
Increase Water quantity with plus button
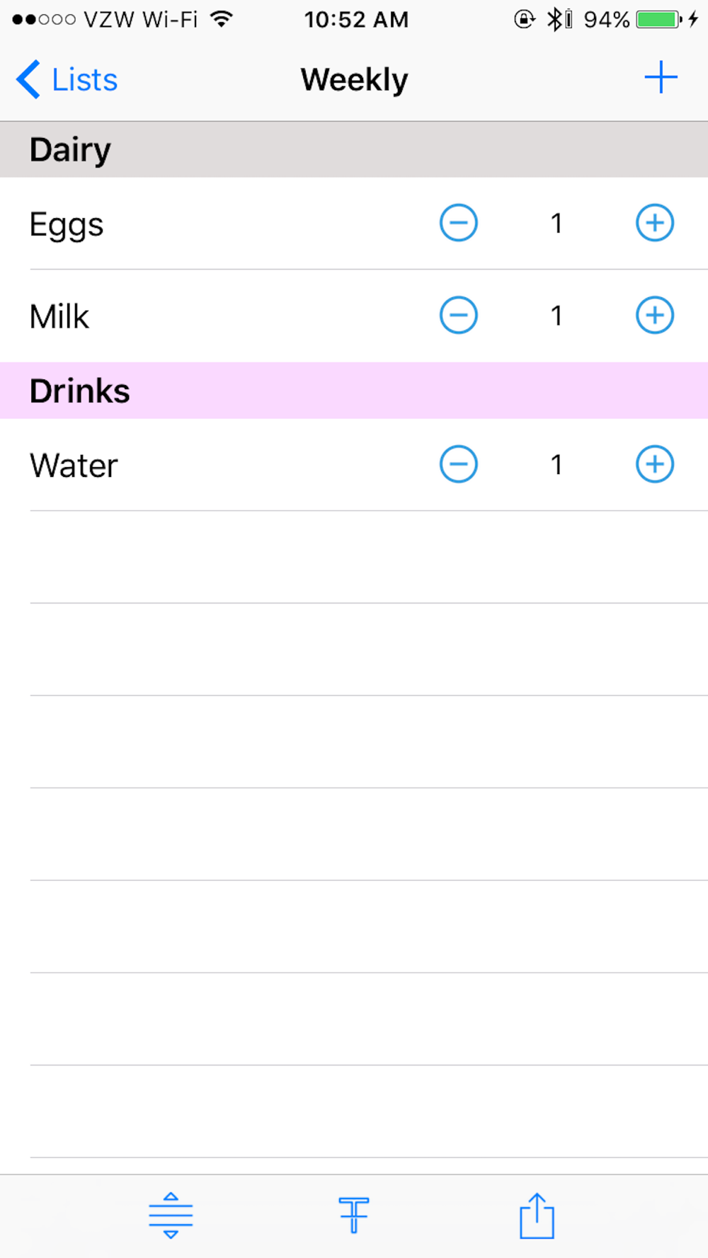654,464
